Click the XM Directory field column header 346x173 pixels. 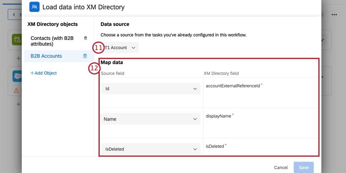tap(221, 73)
